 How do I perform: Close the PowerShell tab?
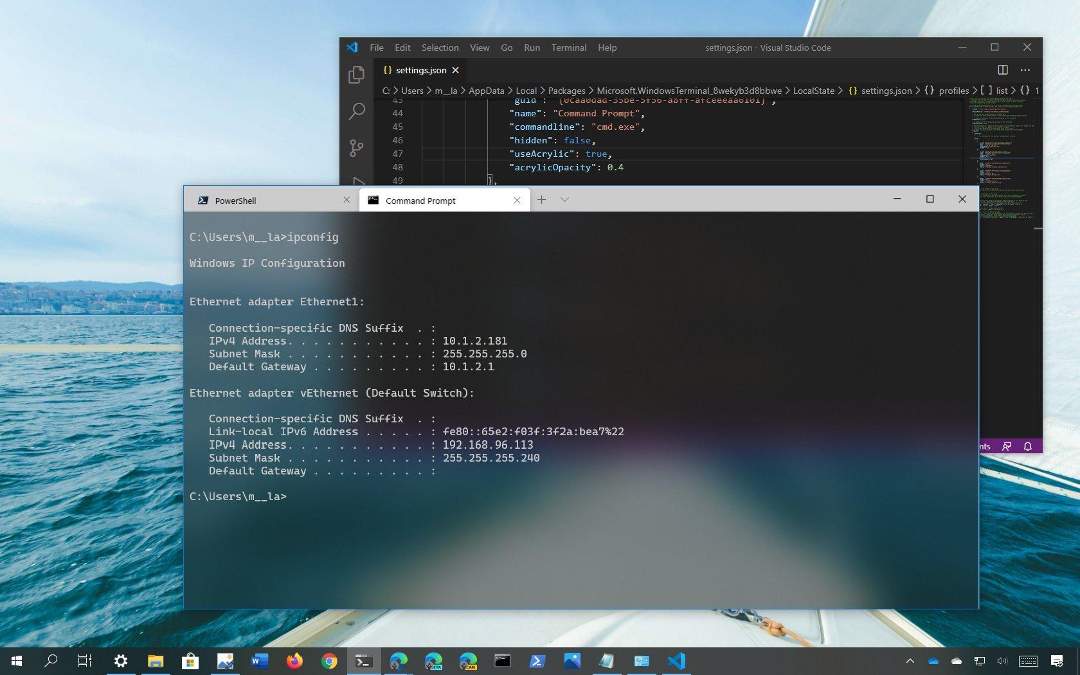[346, 200]
